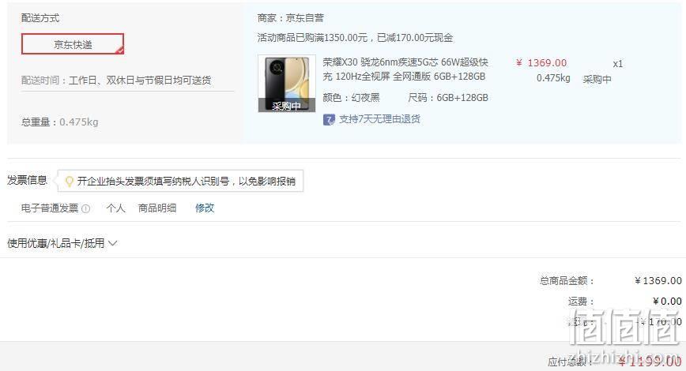Image resolution: width=686 pixels, height=371 pixels.
Task: Click the 采购中 overlay on the product image
Action: click(x=287, y=105)
